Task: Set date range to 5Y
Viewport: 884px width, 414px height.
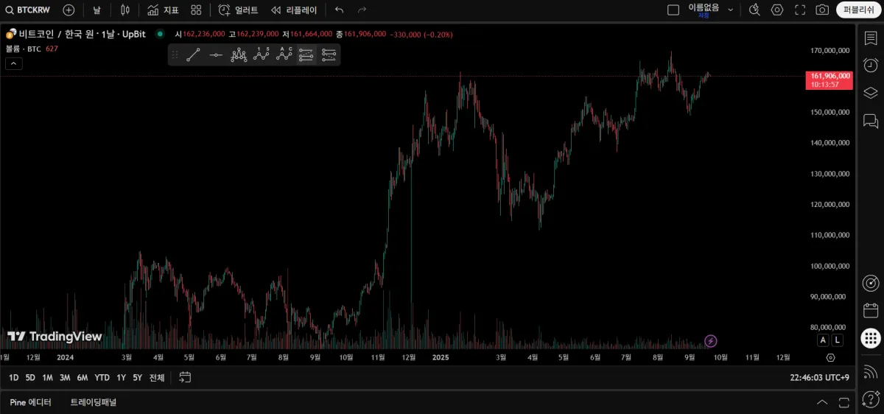Action: point(138,378)
